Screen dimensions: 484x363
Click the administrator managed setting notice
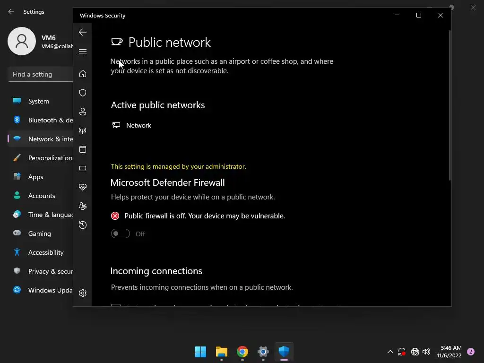178,167
